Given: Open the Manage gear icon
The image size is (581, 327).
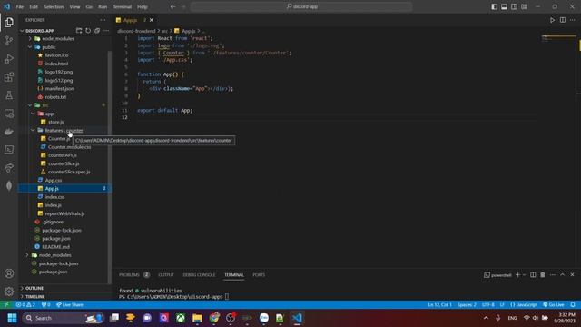Looking at the screenshot, I should (x=9, y=292).
